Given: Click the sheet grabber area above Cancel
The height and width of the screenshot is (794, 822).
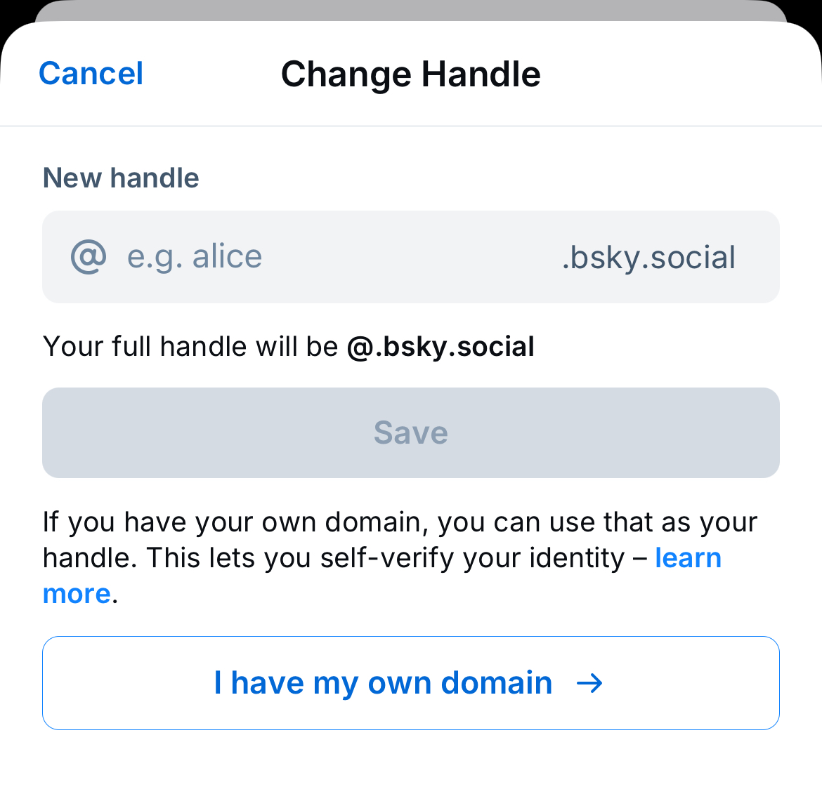Looking at the screenshot, I should (410, 11).
